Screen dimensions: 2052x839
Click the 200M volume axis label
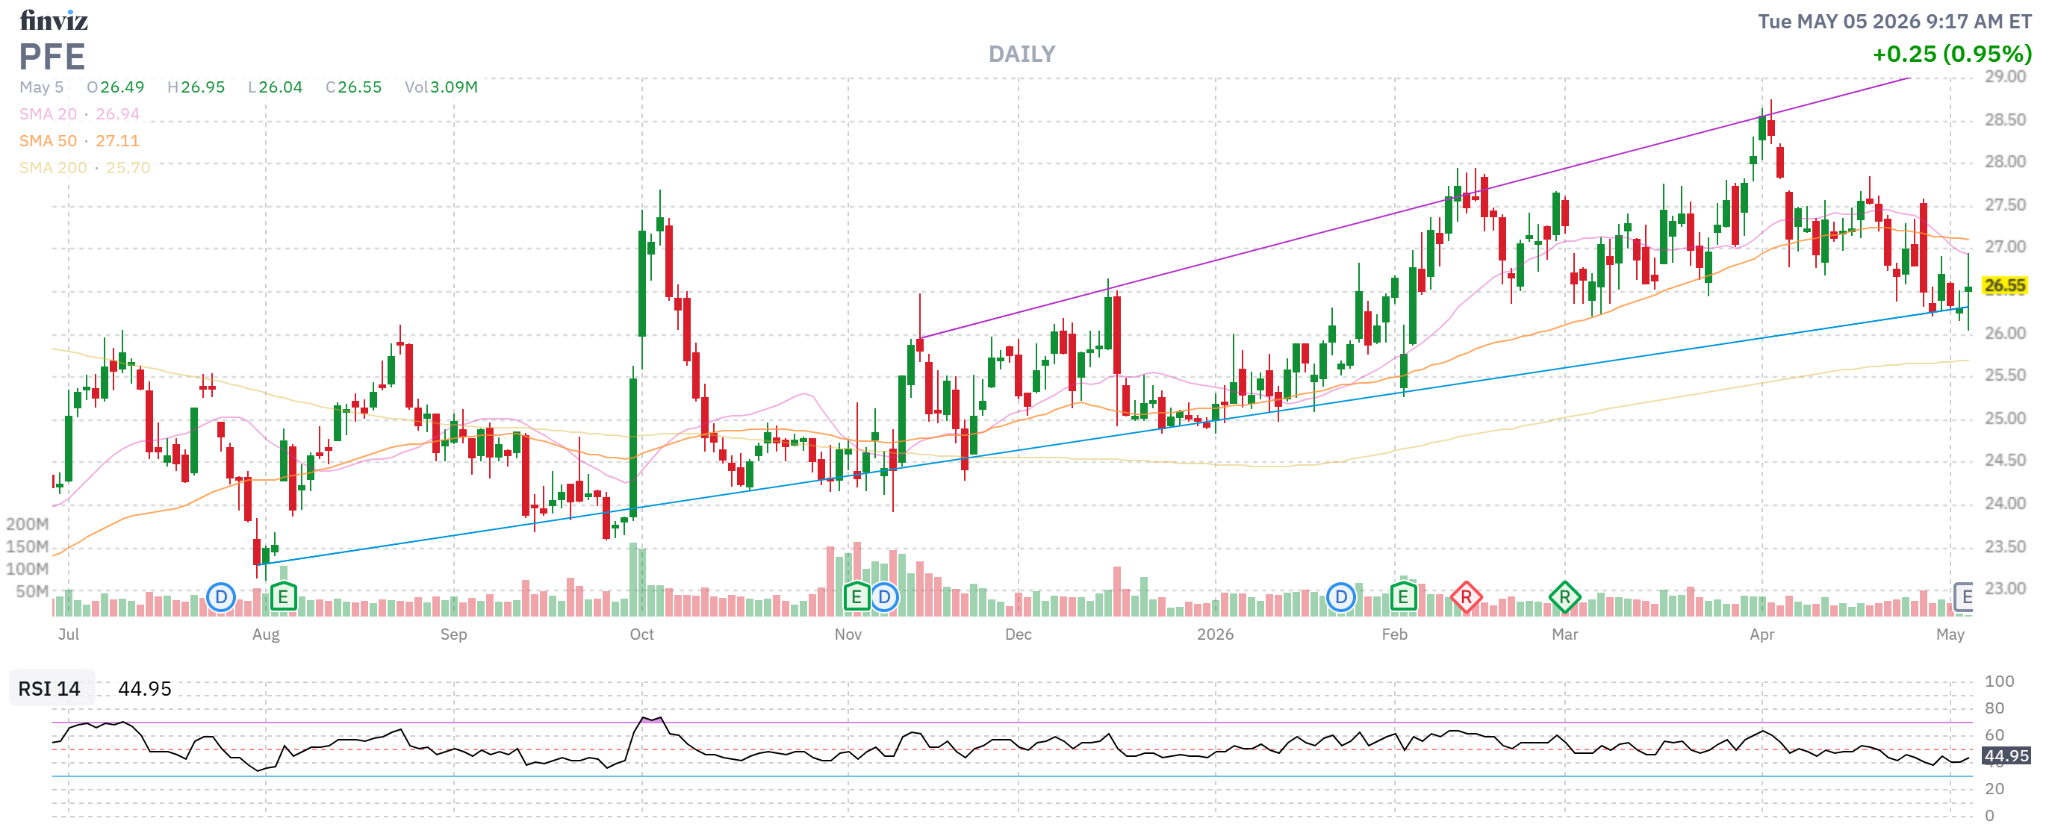27,524
